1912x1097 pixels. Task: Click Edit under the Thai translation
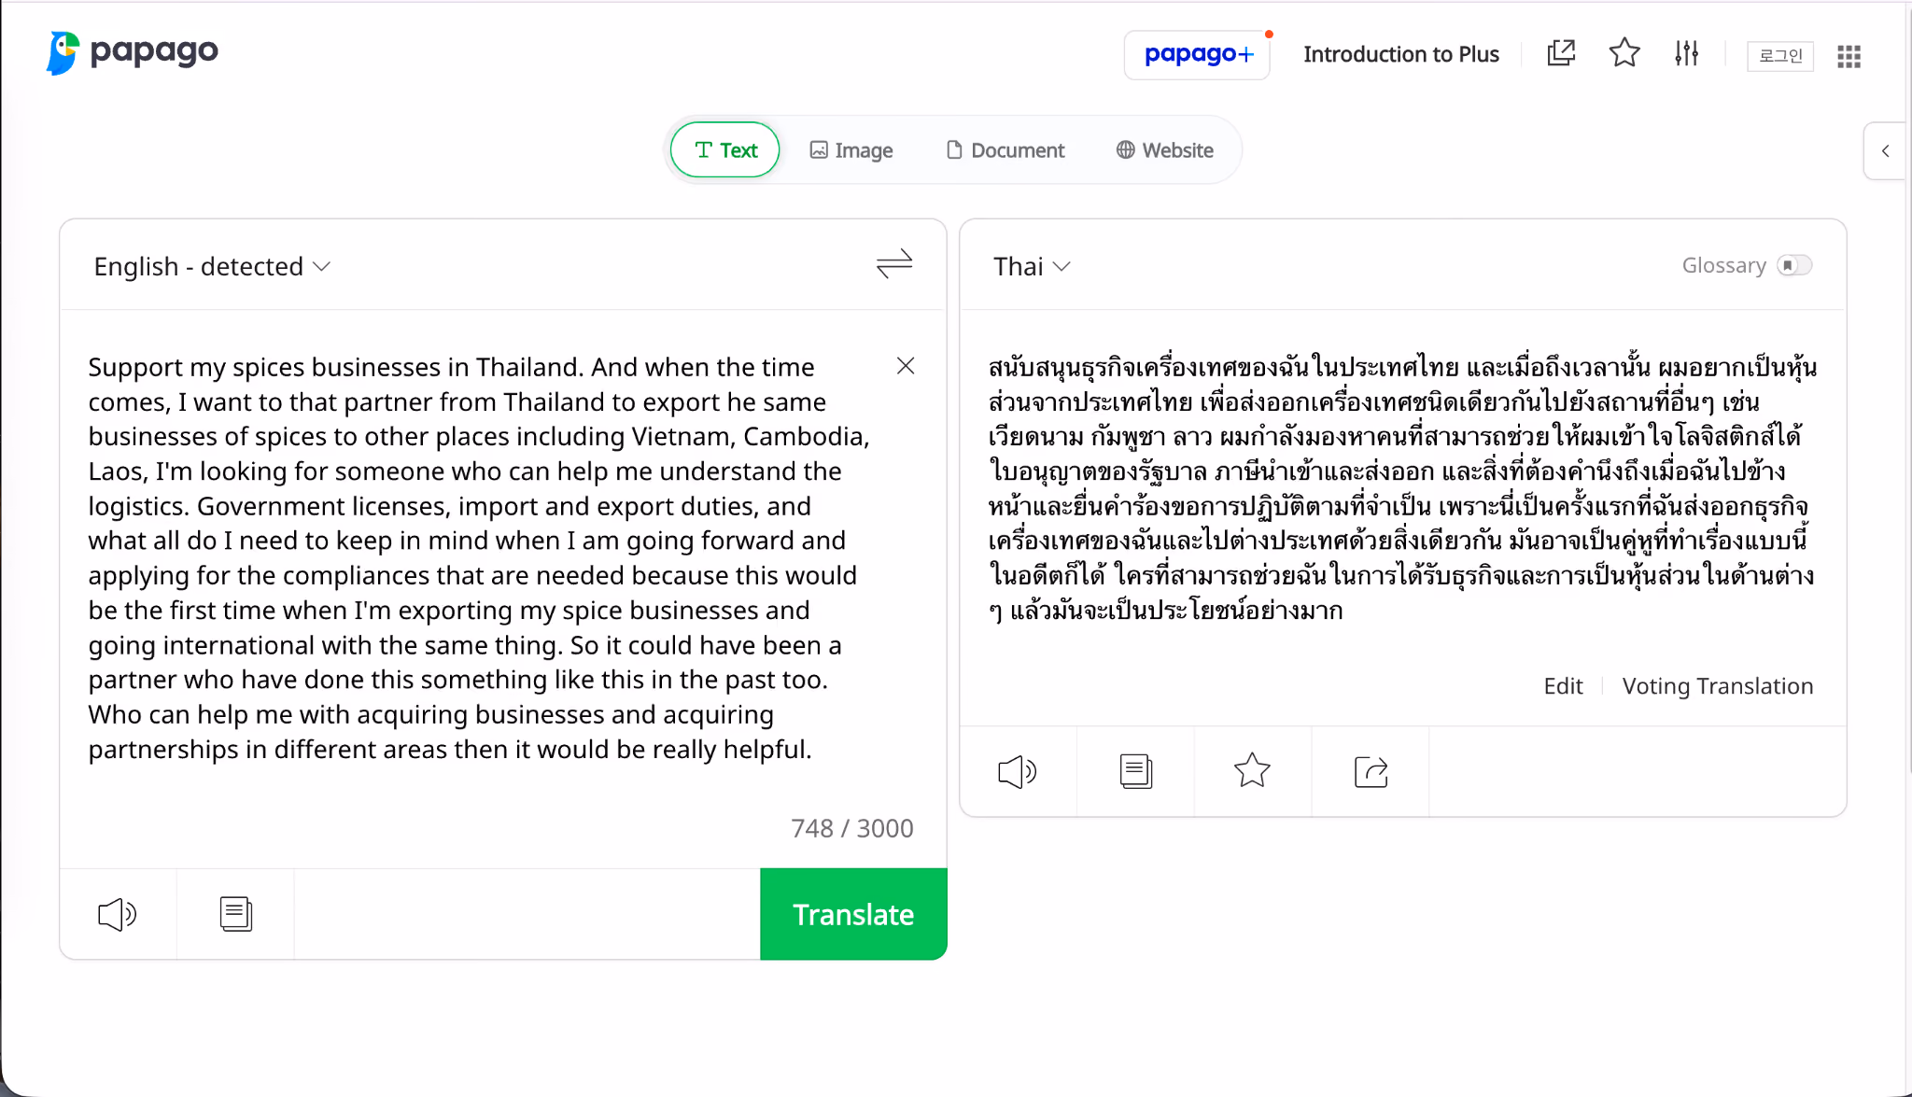click(1563, 686)
